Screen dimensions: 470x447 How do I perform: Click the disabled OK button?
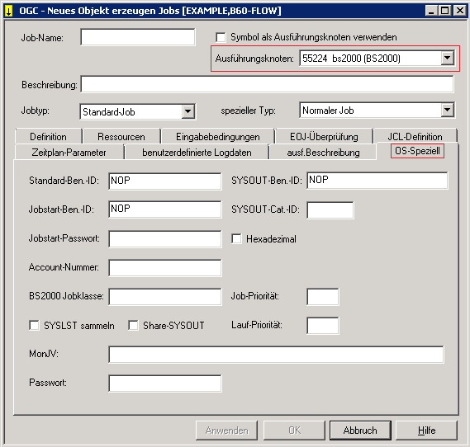pyautogui.click(x=294, y=431)
